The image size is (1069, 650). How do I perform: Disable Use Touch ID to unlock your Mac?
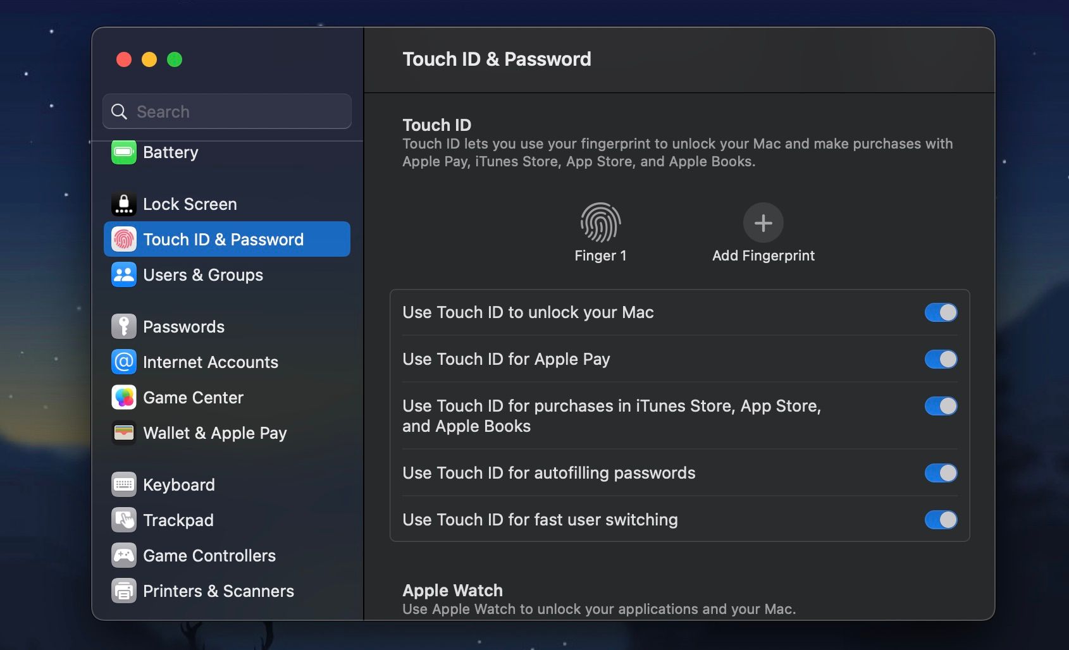pos(941,312)
